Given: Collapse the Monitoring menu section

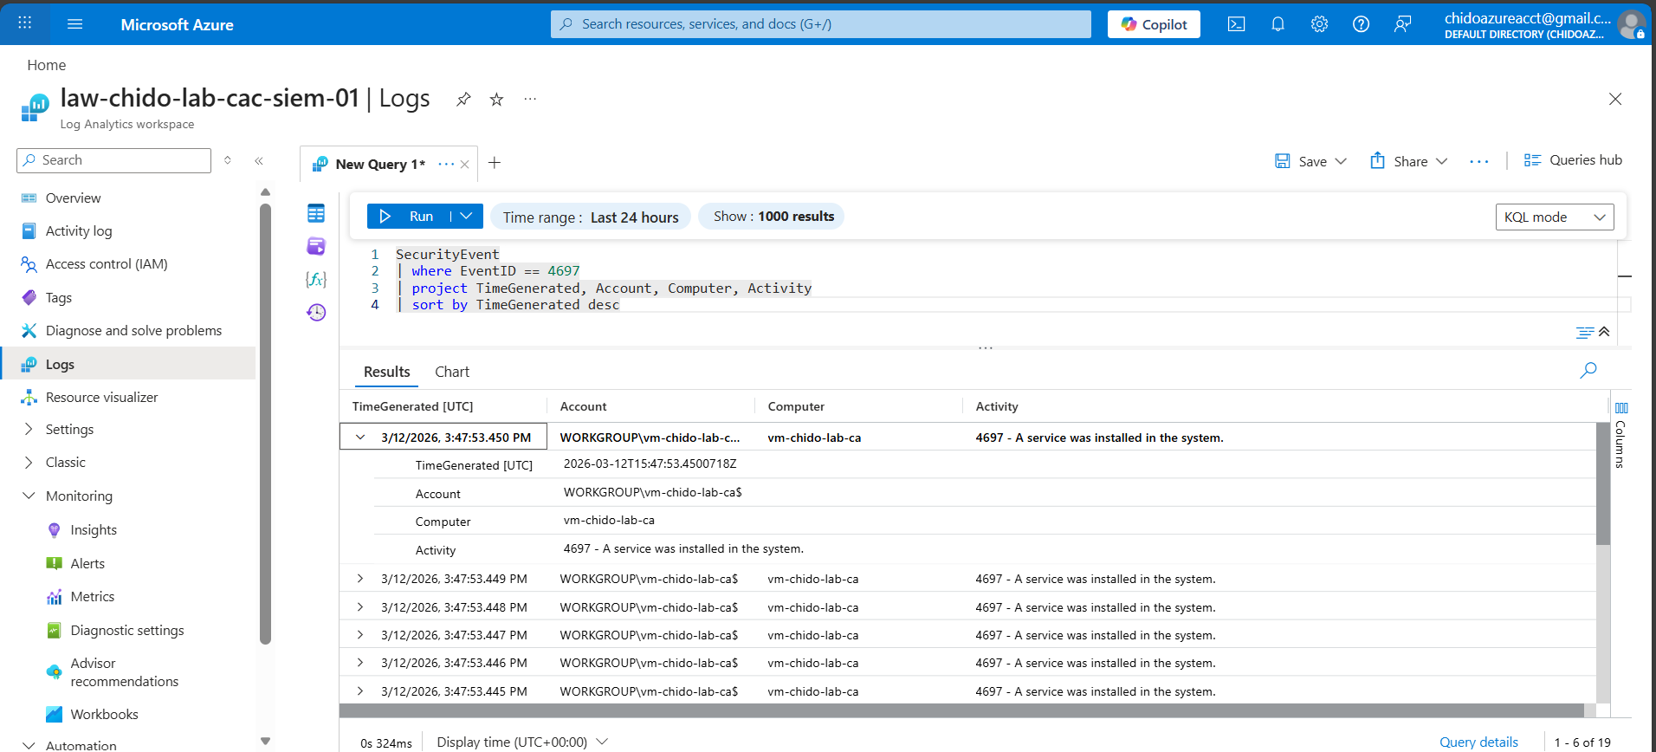Looking at the screenshot, I should tap(29, 496).
